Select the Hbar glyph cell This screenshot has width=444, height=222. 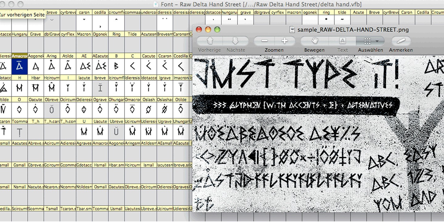click(x=36, y=88)
